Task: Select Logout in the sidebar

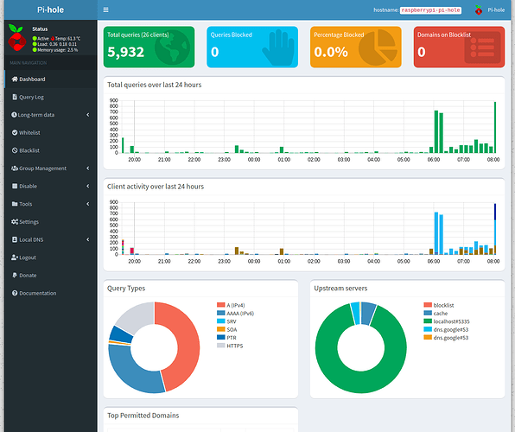Action: click(x=51, y=257)
